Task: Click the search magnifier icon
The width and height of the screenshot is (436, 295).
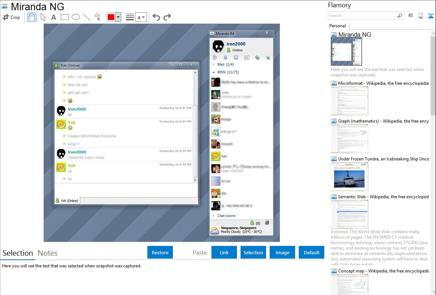Action: click(x=400, y=16)
